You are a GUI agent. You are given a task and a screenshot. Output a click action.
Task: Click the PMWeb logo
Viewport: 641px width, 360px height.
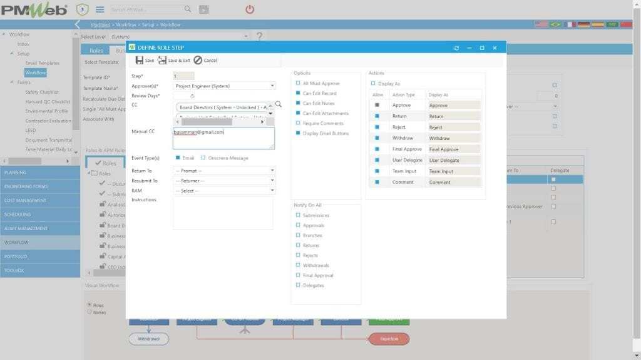pos(34,10)
